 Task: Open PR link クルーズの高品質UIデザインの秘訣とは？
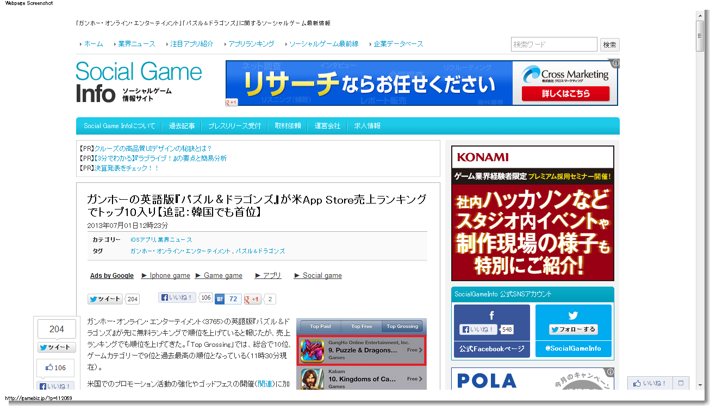click(x=153, y=149)
